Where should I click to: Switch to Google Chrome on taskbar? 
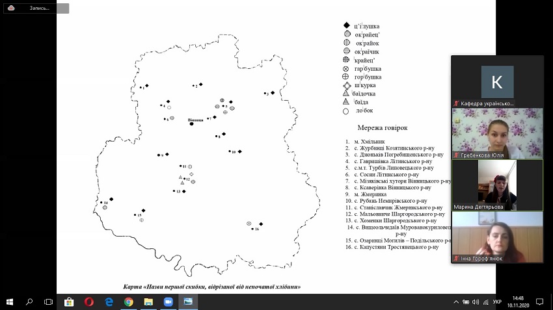(x=128, y=302)
